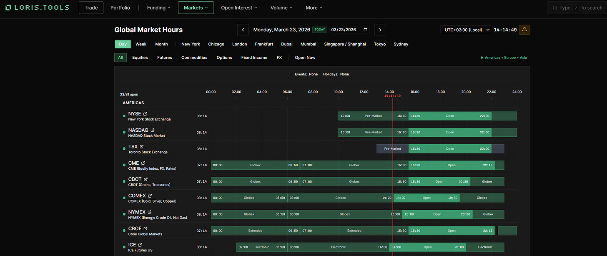
Task: Click the search magnifier icon
Action: (x=555, y=8)
